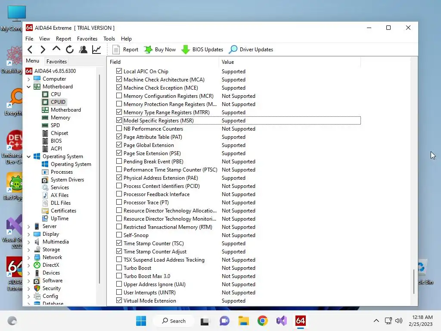Image resolution: width=441 pixels, height=331 pixels.
Task: Expand the Server tree node
Action: pos(29,226)
